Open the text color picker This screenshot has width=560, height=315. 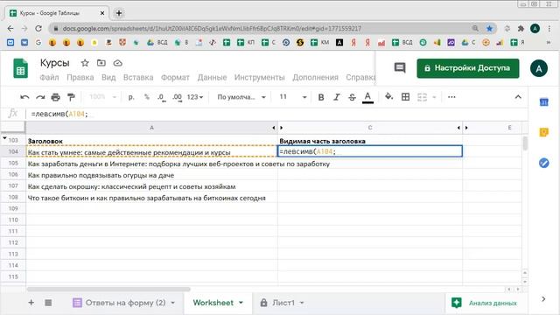pyautogui.click(x=367, y=97)
